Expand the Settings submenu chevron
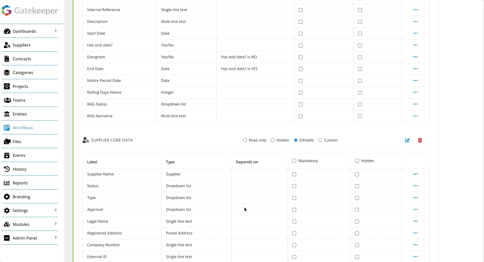The height and width of the screenshot is (262, 484). (x=56, y=210)
